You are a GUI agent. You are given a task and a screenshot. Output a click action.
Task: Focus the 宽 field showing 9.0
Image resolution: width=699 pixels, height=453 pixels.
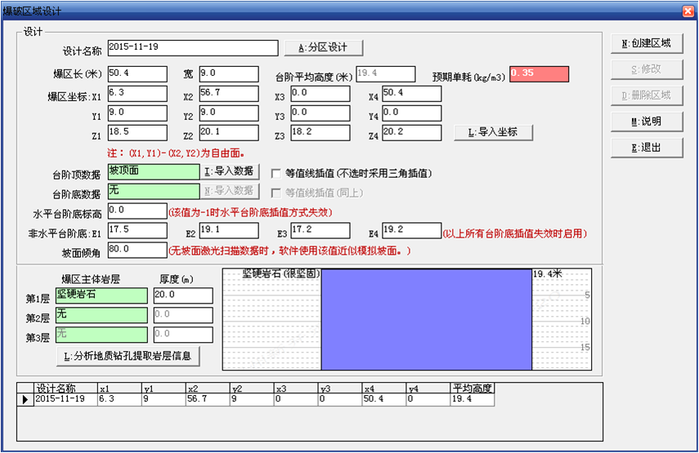click(x=228, y=74)
